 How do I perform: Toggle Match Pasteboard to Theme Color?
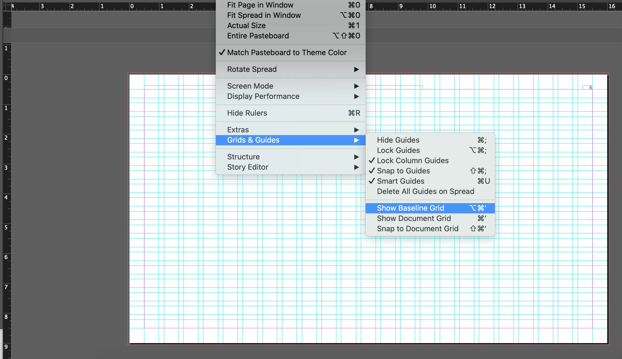[x=287, y=52]
